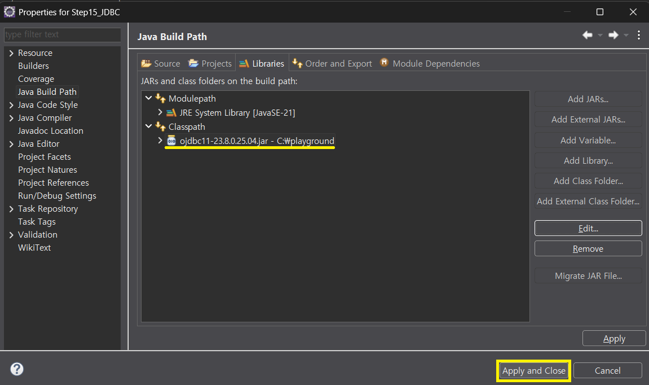Viewport: 649px width, 385px height.
Task: Click the Add Class Folder... button
Action: pos(588,181)
